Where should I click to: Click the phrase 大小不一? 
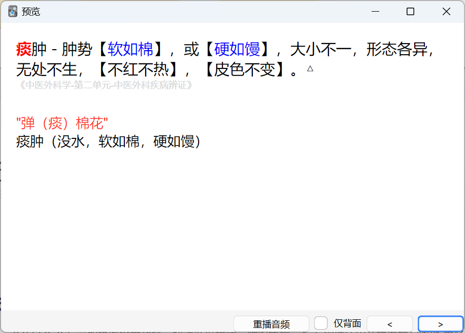click(x=321, y=49)
